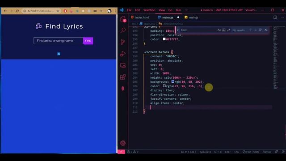The image size is (286, 161).
Task: Reload the browser page
Action: (17, 11)
